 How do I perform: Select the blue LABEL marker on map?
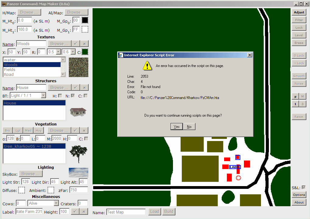(x=235, y=167)
